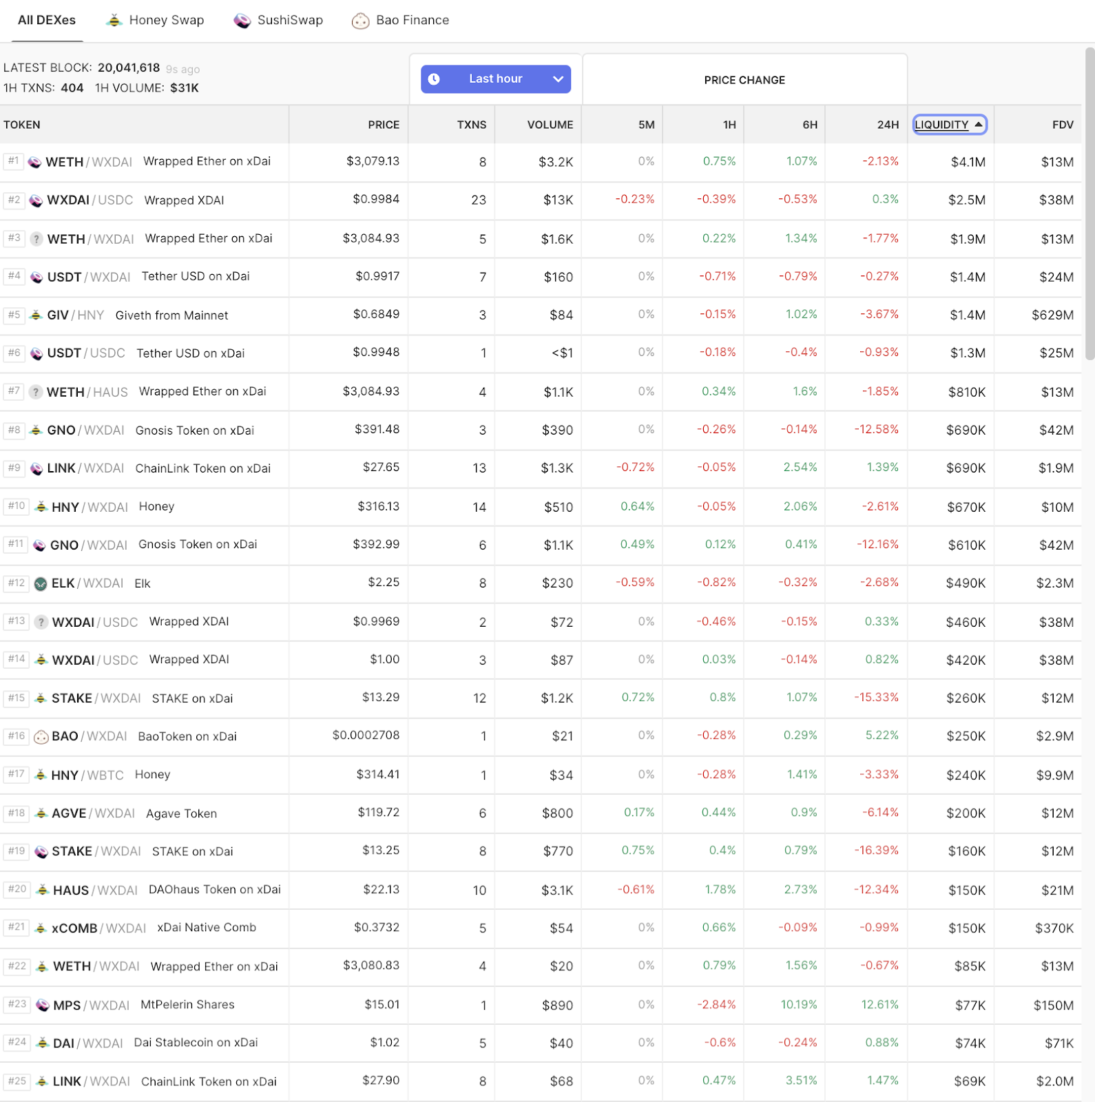Click the bee icon in row #22 WETH/WXDAI

pos(42,967)
